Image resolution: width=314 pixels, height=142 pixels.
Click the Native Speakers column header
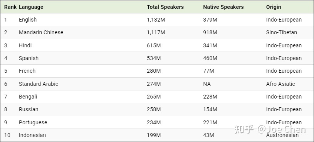click(x=223, y=7)
